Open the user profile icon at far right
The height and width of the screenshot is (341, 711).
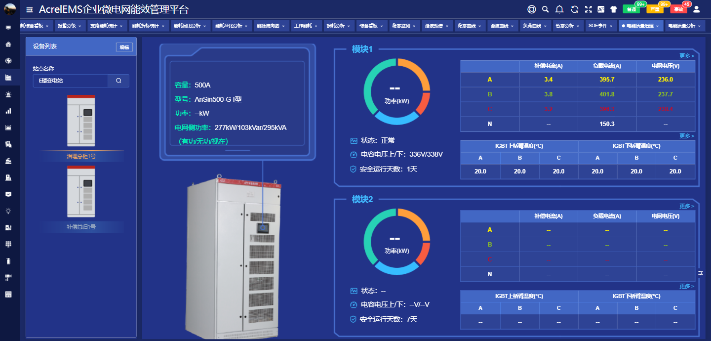697,9
